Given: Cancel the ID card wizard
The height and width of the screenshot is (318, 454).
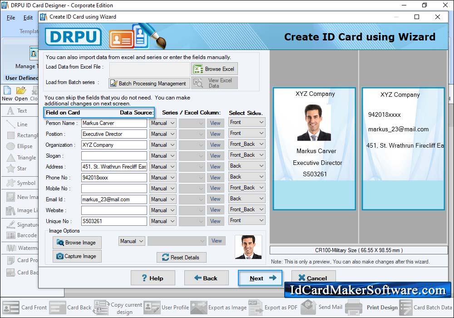Looking at the screenshot, I should click(313, 277).
